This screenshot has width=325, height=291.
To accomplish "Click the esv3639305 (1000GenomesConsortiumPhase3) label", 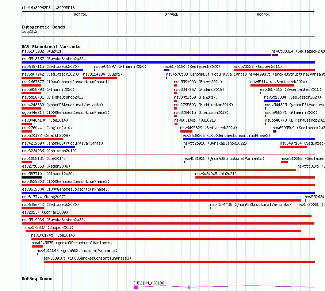I will tap(87, 258).
